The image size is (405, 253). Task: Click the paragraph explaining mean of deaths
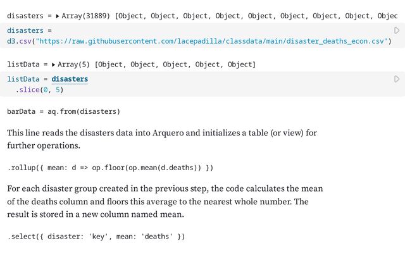pyautogui.click(x=165, y=201)
